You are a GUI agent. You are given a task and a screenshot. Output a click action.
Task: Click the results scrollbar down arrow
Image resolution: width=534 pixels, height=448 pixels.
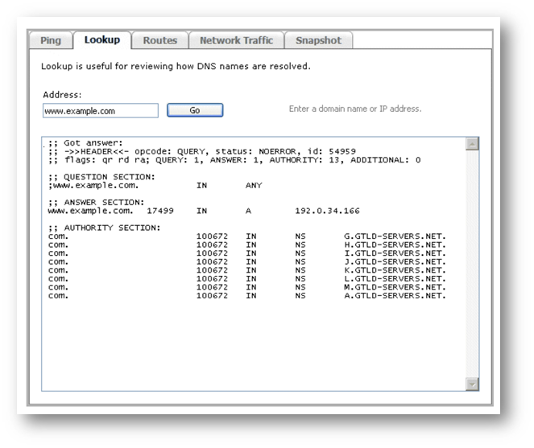[472, 384]
